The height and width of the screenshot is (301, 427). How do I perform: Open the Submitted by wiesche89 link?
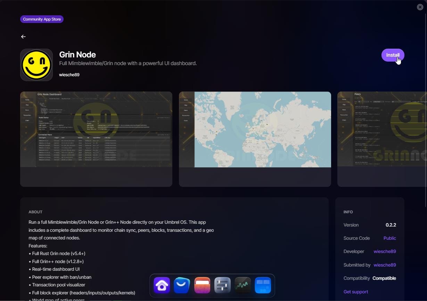coord(385,265)
